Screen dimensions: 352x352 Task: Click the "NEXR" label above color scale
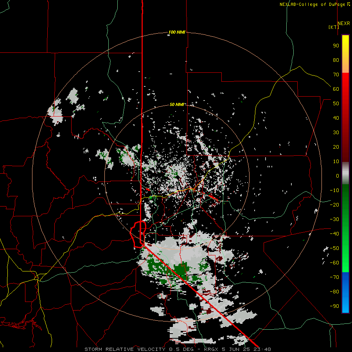click(x=344, y=23)
